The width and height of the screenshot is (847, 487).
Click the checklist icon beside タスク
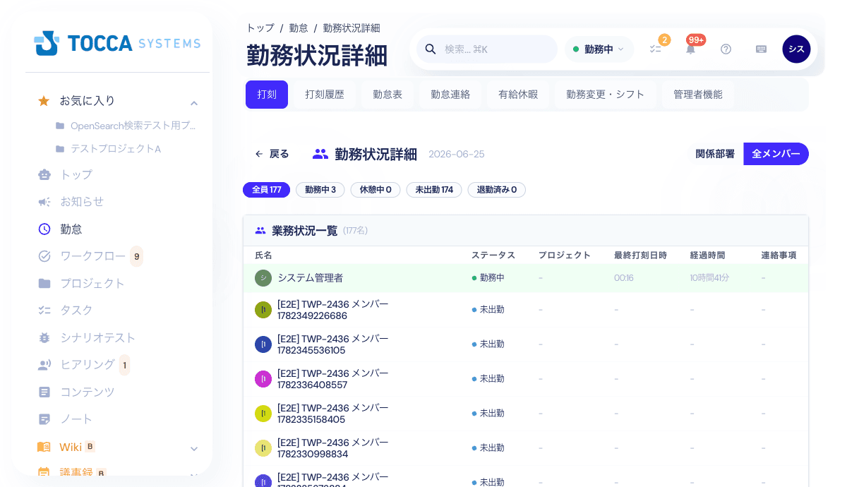44,311
